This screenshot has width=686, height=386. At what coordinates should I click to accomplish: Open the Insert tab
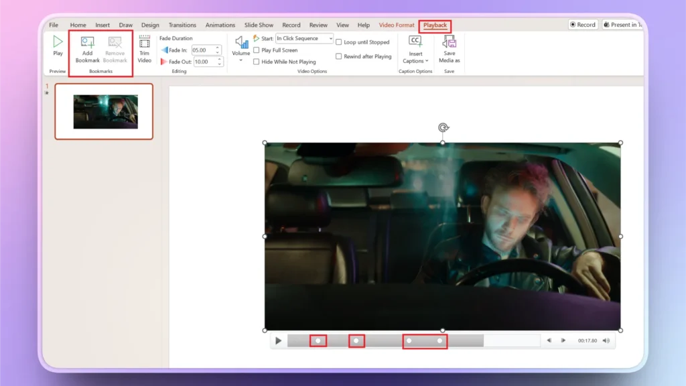coord(102,25)
